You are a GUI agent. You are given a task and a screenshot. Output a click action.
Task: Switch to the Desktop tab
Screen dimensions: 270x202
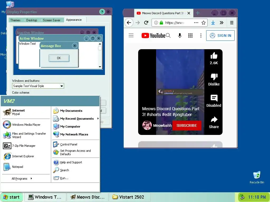tap(32, 20)
